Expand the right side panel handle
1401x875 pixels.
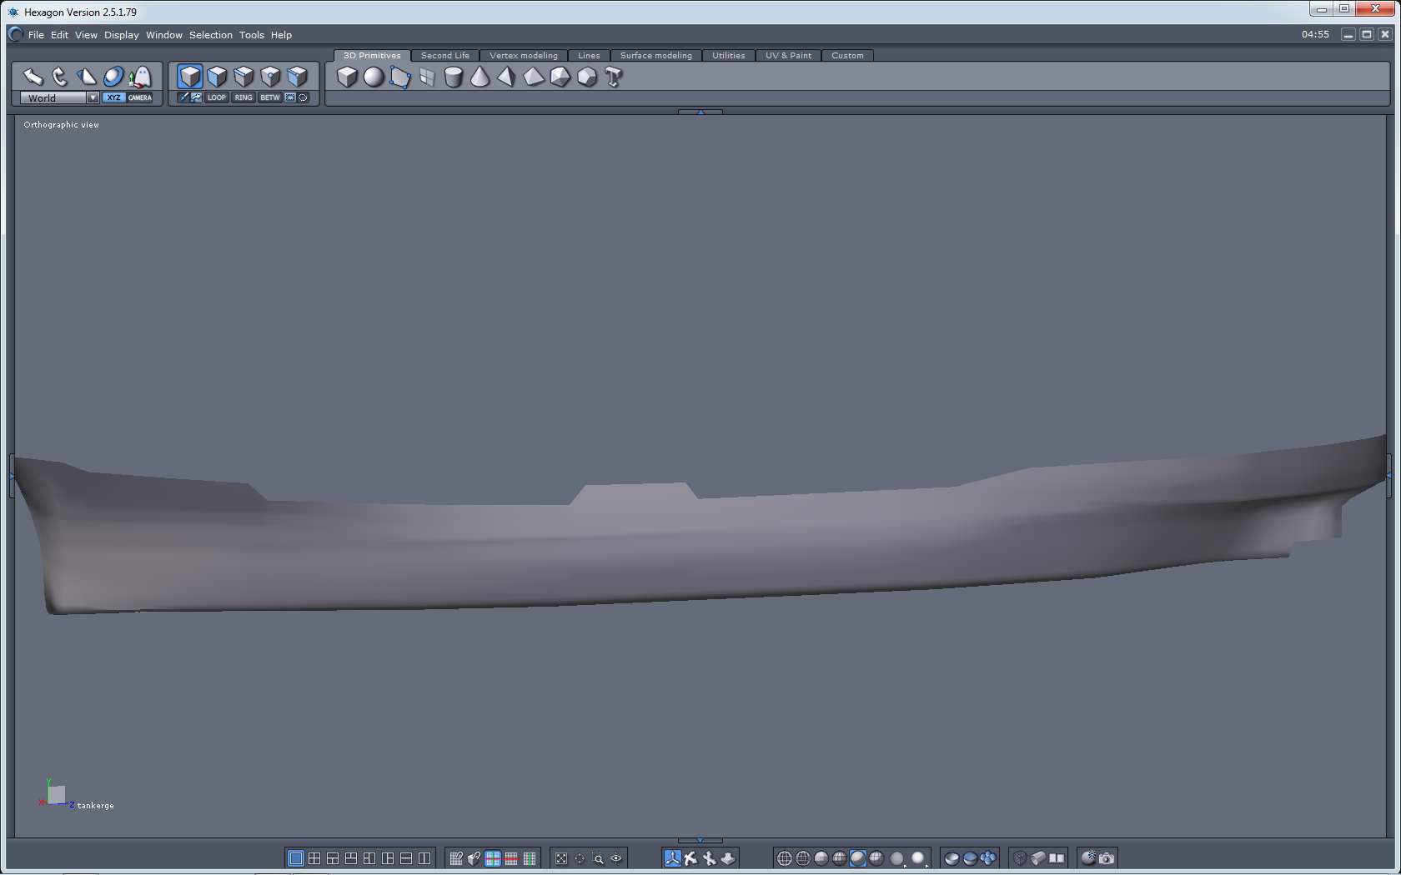(x=1388, y=475)
